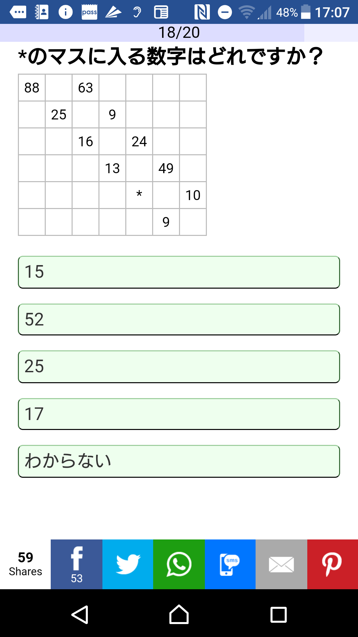Tap the Android back navigation button

[80, 615]
